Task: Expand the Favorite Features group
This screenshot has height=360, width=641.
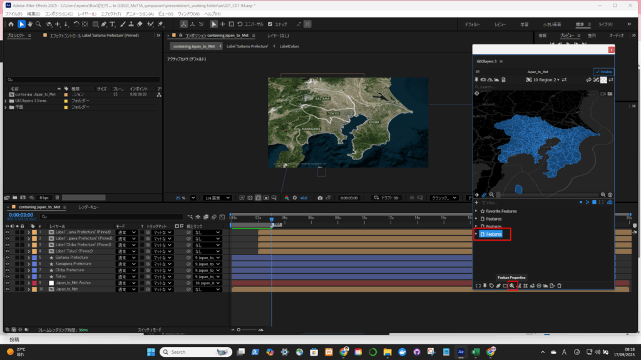Action: (476, 211)
